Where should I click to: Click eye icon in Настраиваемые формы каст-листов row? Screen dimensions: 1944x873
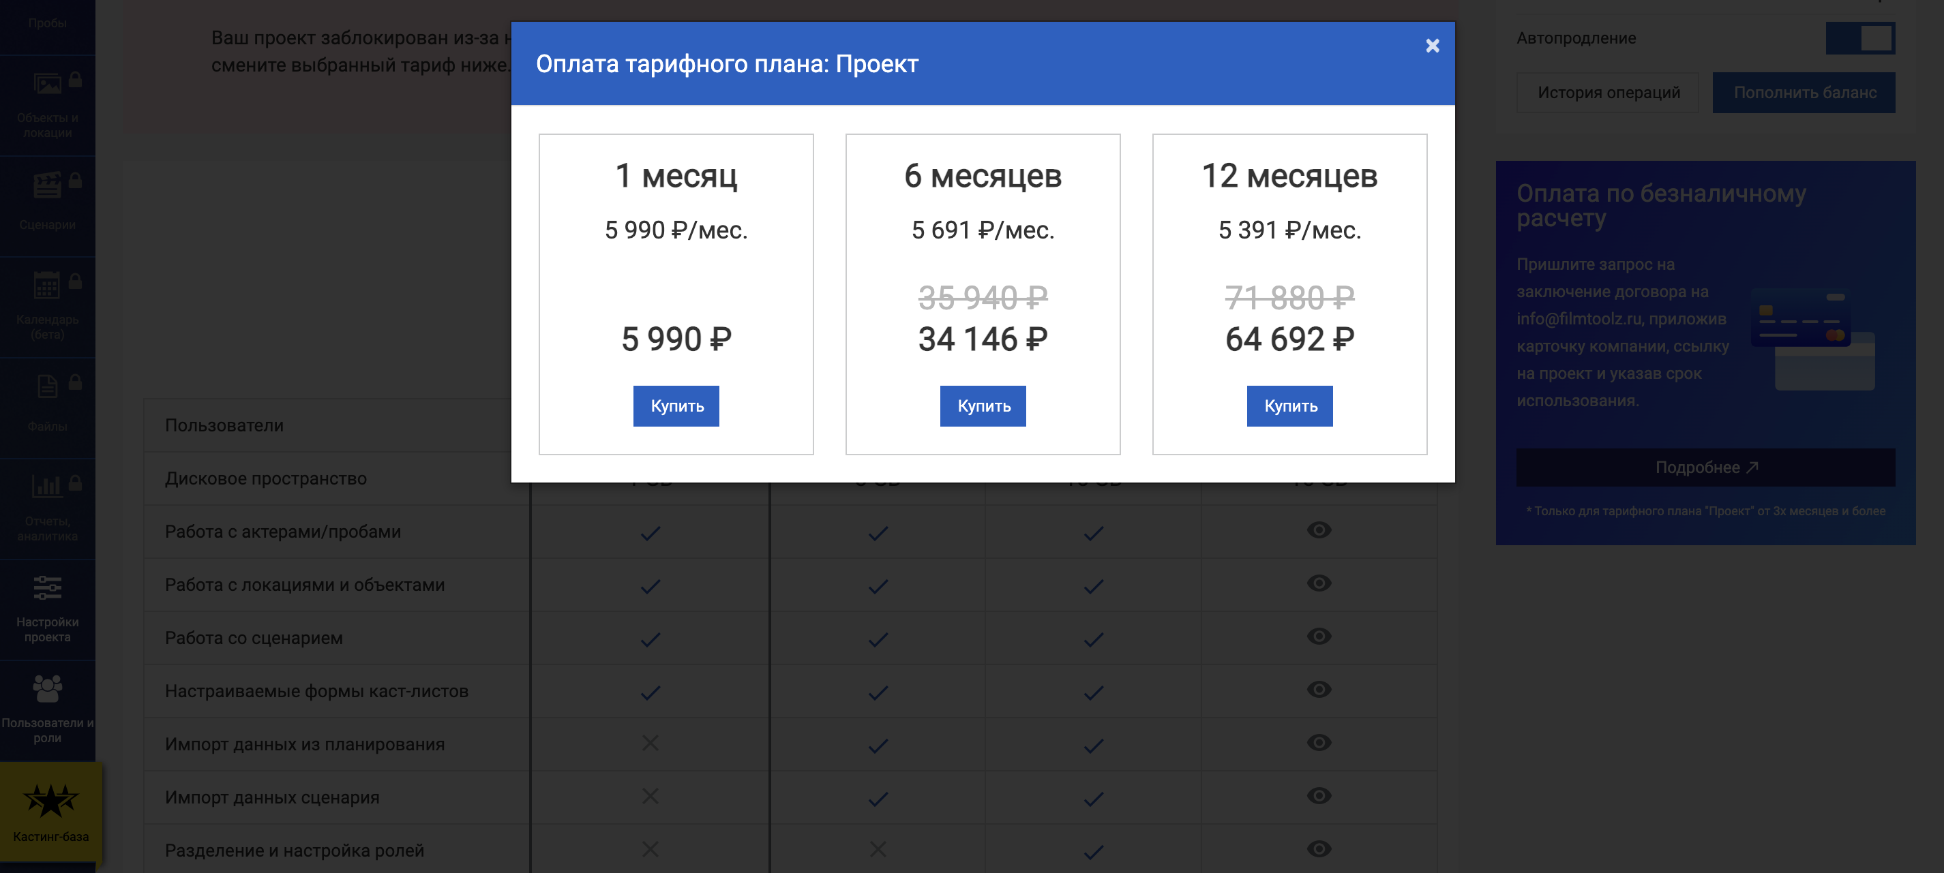[1319, 690]
